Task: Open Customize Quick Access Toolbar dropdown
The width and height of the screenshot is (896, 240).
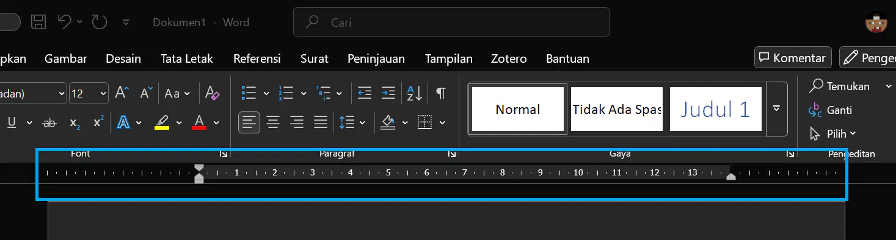Action: pyautogui.click(x=126, y=23)
